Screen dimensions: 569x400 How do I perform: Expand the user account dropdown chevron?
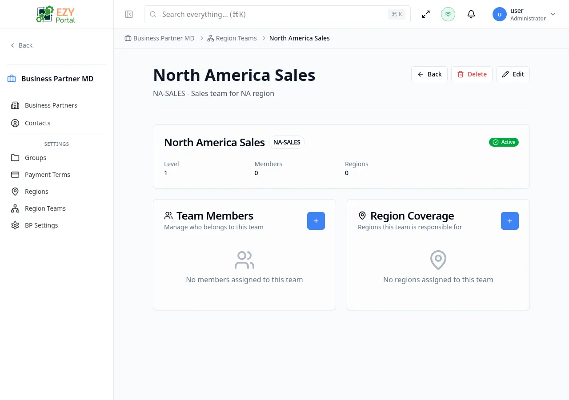point(553,14)
